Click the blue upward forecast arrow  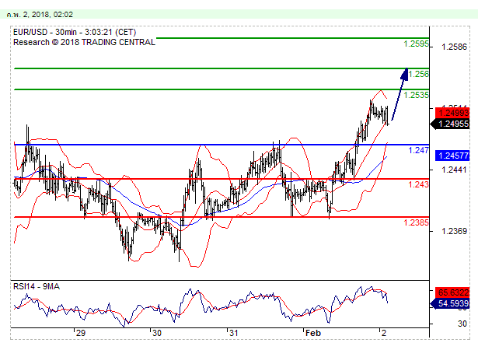(399, 93)
